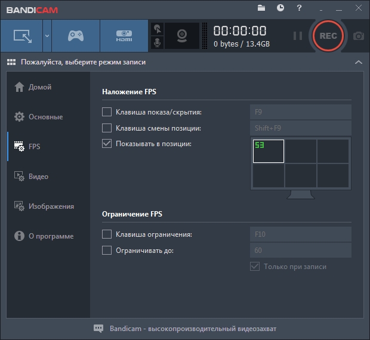Open output folder icon in title bar
This screenshot has height=340, width=370.
click(x=261, y=8)
